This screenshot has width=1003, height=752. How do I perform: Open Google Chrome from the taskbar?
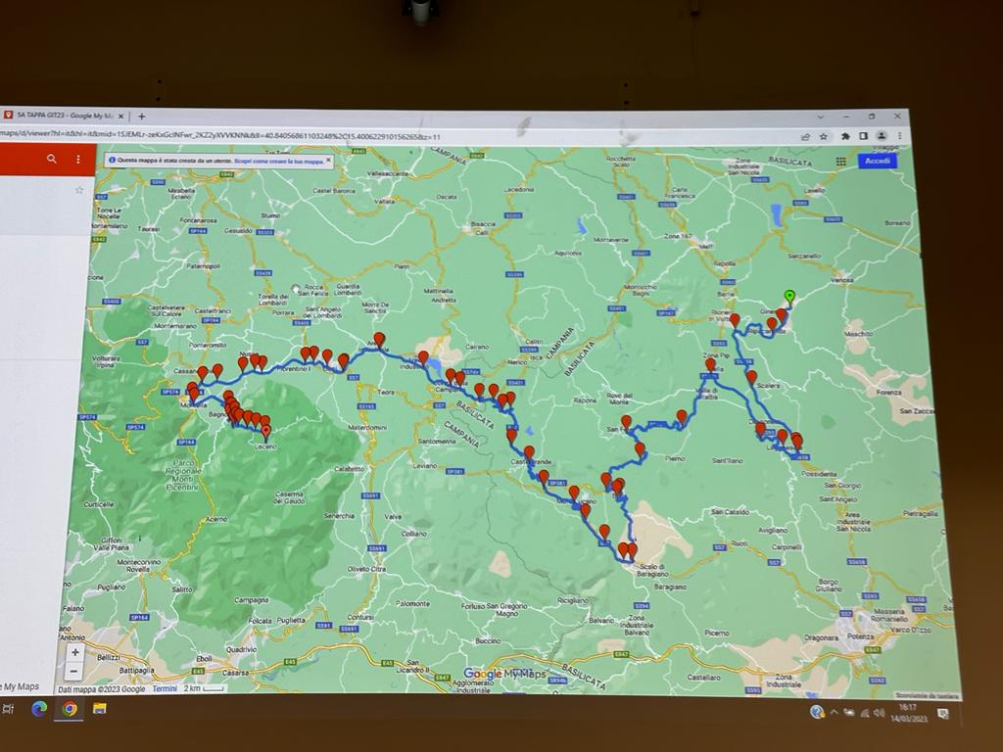(x=70, y=709)
